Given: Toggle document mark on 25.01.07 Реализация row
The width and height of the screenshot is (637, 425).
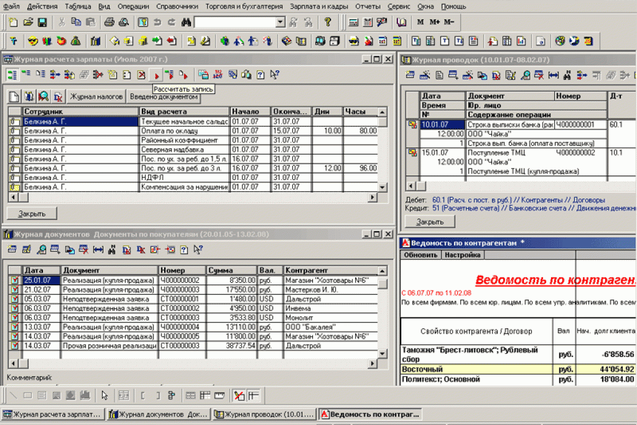Looking at the screenshot, I should click(15, 280).
